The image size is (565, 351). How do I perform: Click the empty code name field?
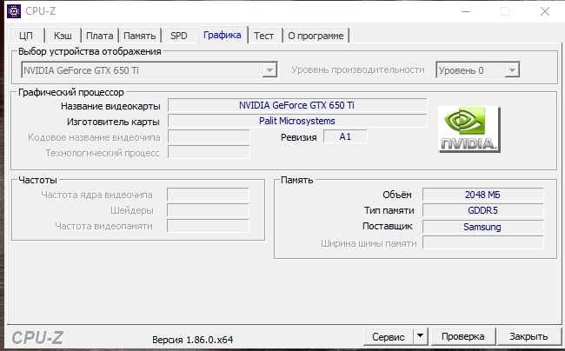(209, 136)
